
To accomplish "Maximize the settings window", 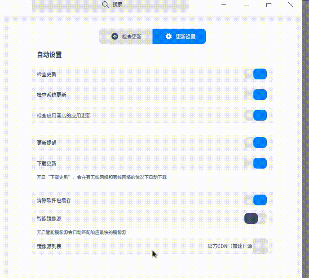I will [269, 5].
